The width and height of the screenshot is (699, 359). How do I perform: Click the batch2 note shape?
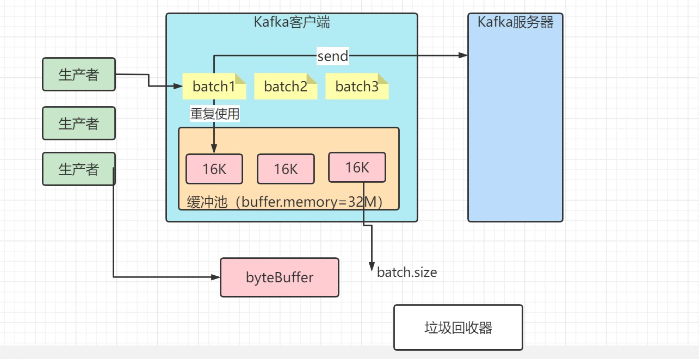click(286, 86)
